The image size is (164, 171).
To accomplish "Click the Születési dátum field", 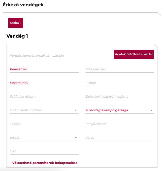I will click(44, 97).
